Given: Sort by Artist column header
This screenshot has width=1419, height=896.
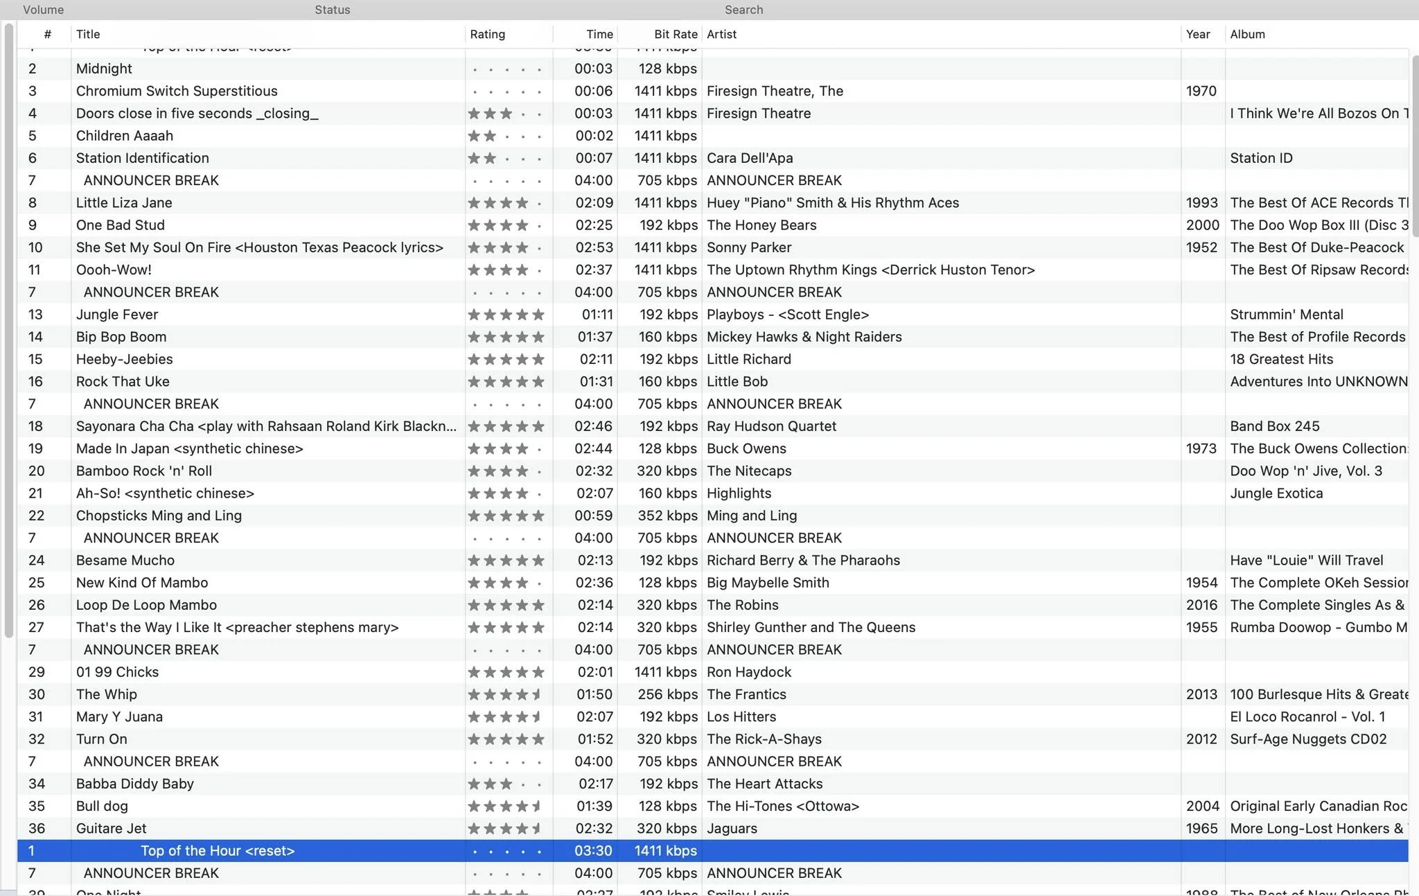Looking at the screenshot, I should (941, 35).
